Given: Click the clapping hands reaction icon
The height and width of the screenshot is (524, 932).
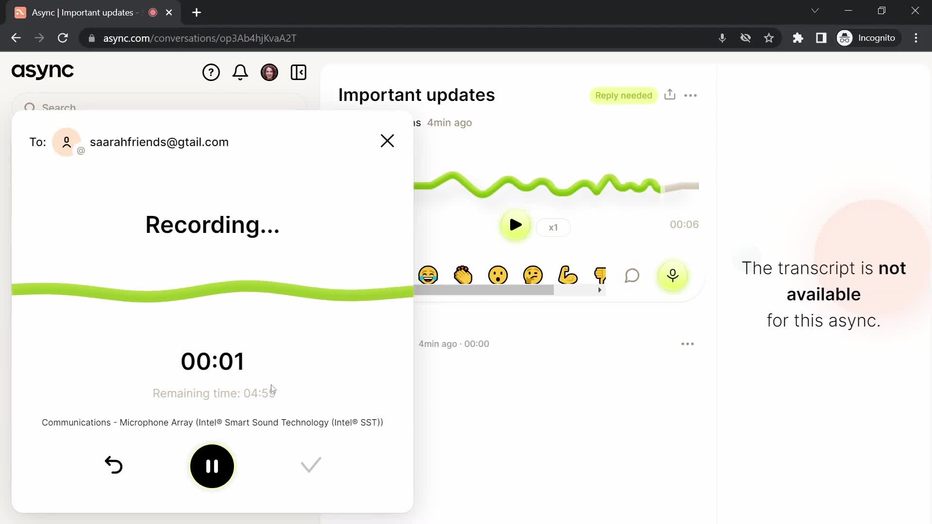Looking at the screenshot, I should click(463, 276).
